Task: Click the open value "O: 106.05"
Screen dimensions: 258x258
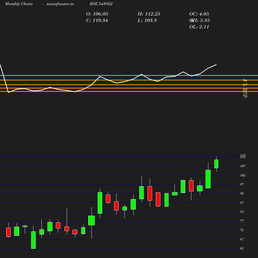Action: click(97, 14)
